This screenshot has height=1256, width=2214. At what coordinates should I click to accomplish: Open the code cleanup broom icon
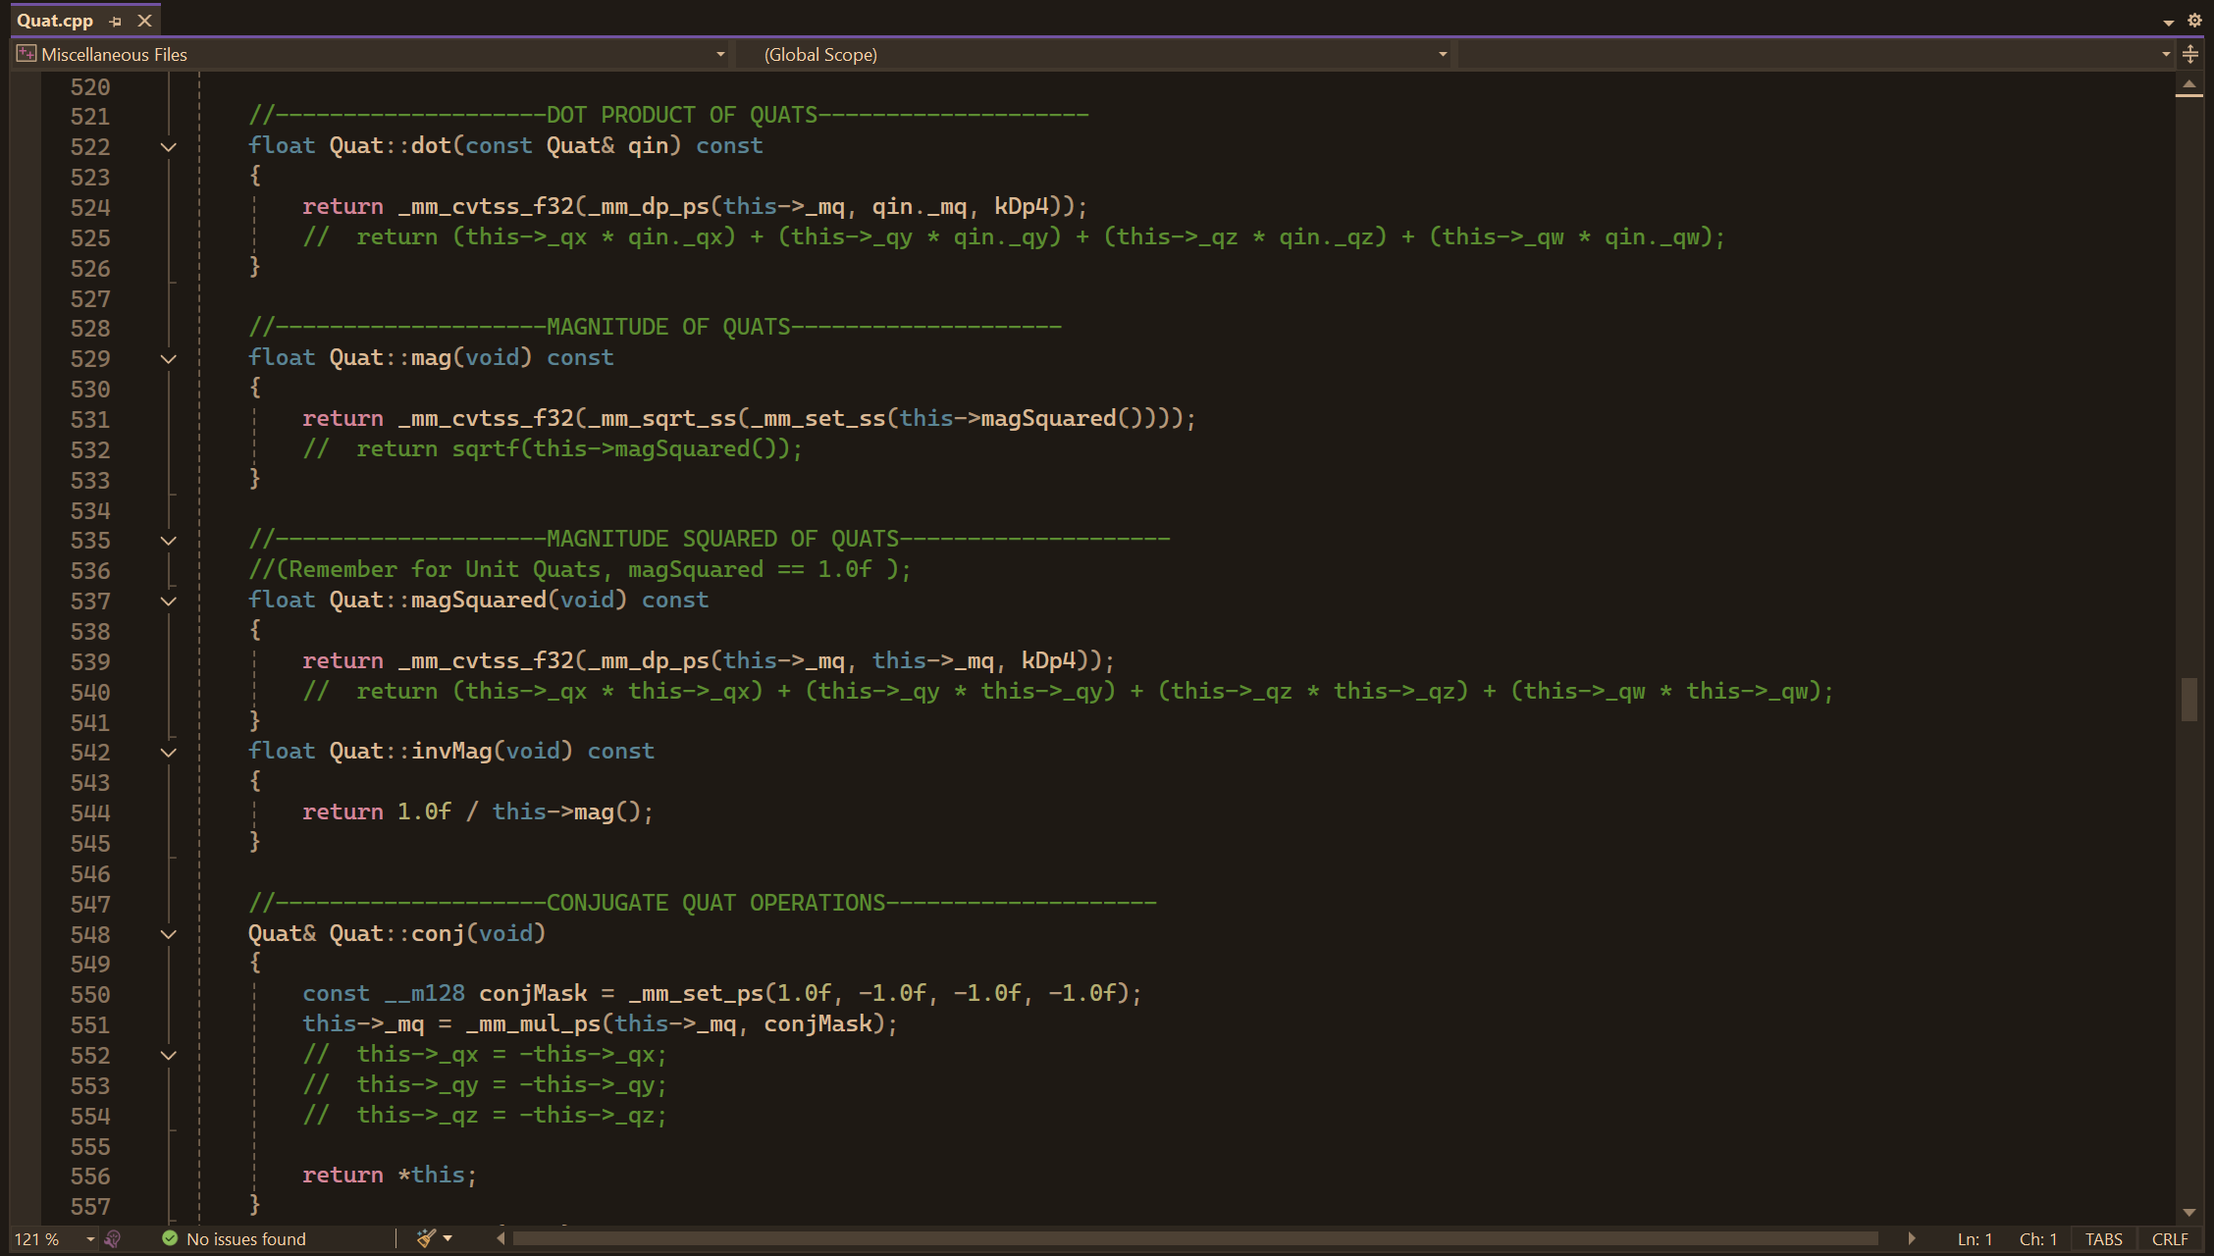(x=426, y=1238)
